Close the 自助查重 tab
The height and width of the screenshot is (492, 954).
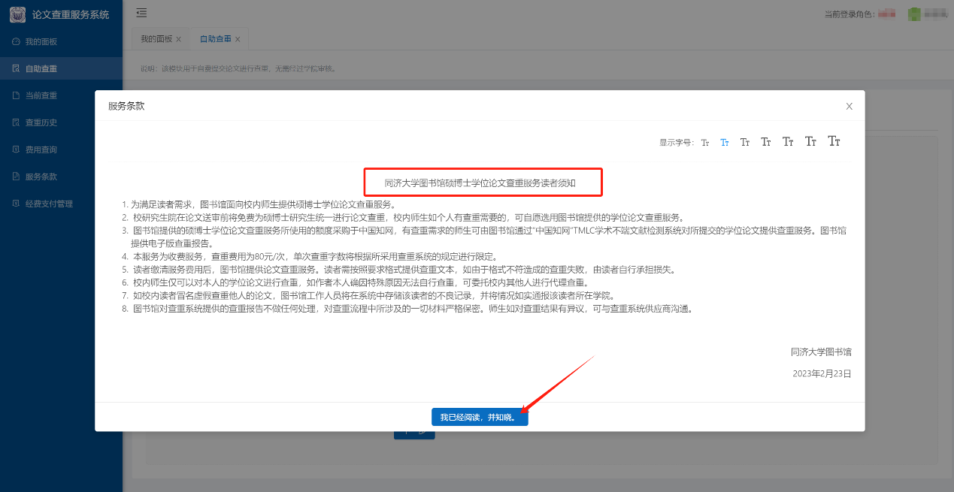(x=238, y=39)
